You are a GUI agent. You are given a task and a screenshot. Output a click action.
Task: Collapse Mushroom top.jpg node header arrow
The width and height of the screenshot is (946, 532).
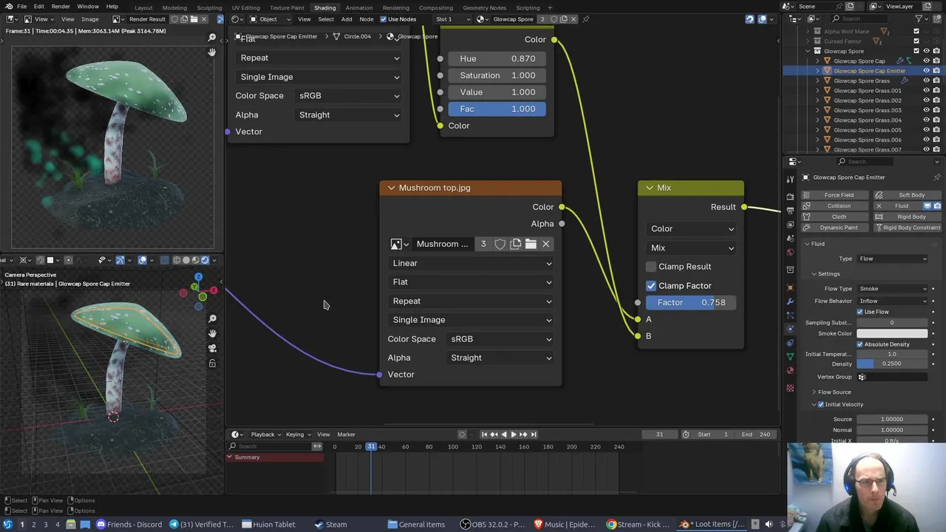point(391,188)
